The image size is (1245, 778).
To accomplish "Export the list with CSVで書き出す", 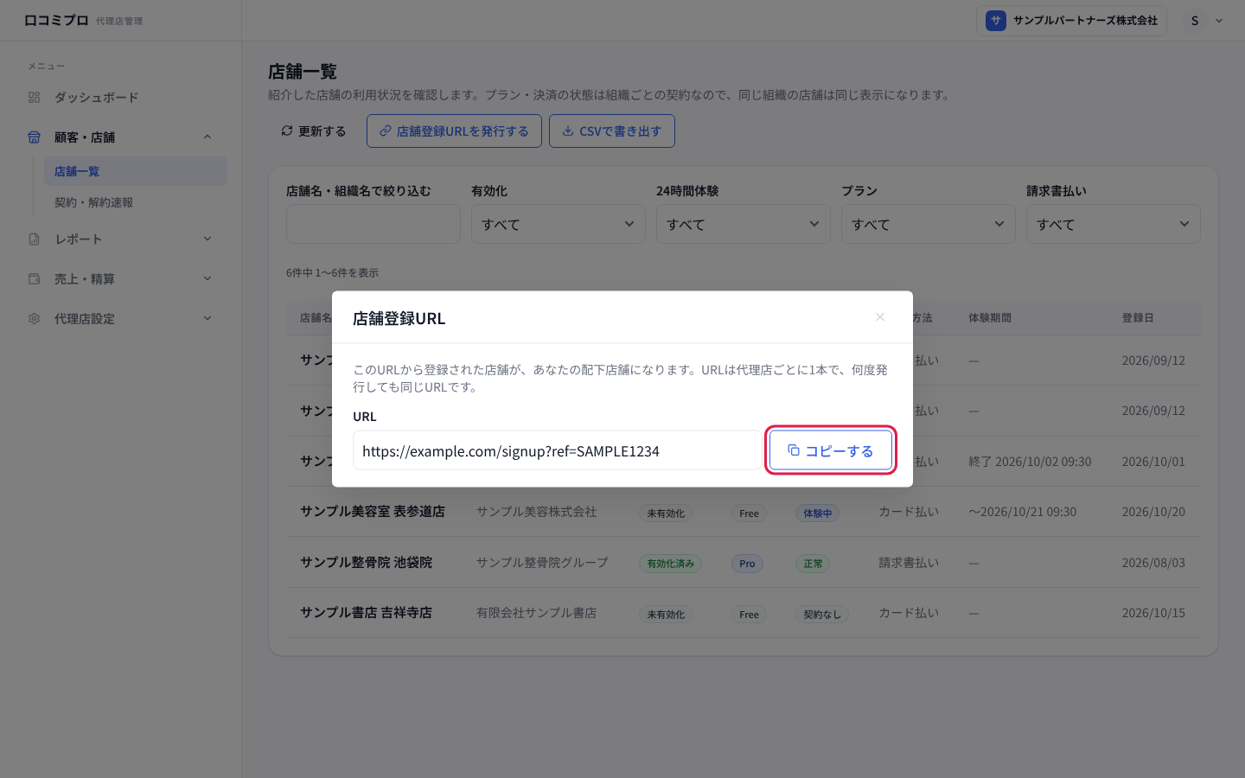I will pos(612,131).
